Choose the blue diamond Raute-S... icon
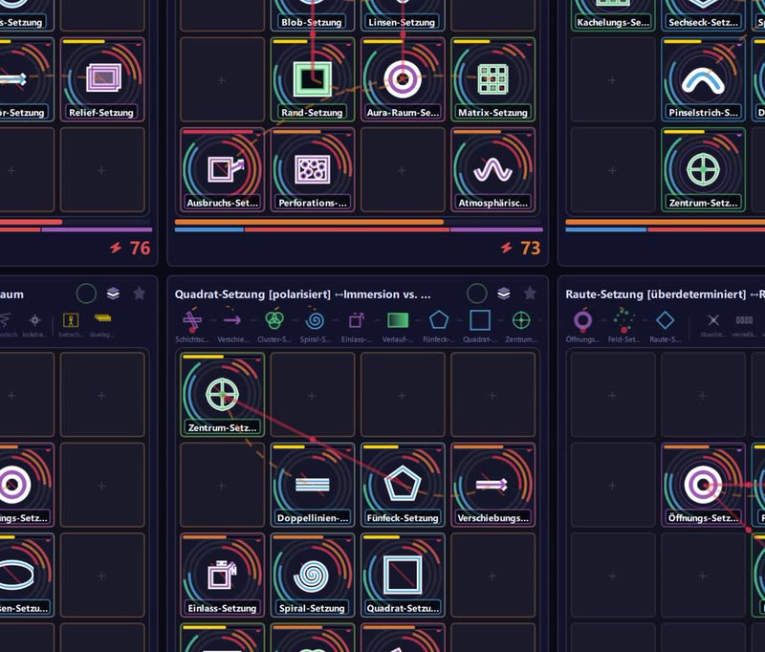The image size is (765, 652). pos(665,320)
